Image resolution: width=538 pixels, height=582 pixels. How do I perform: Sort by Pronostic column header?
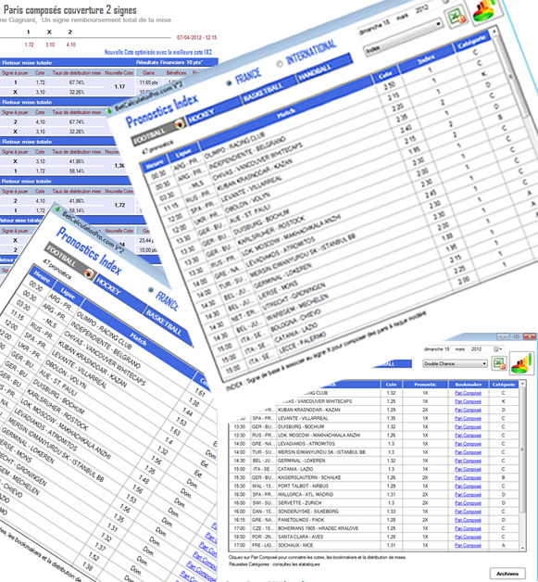pos(425,385)
